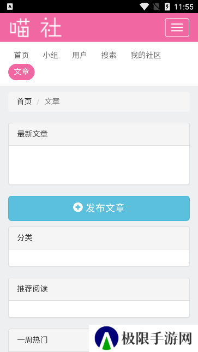Click the 发布文章 button
Screen dimensions: 198x352
tap(99, 208)
